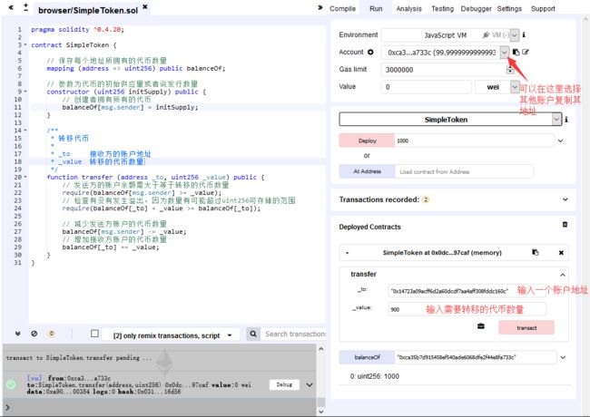Open the Support tab
590x417 pixels.
pyautogui.click(x=543, y=9)
